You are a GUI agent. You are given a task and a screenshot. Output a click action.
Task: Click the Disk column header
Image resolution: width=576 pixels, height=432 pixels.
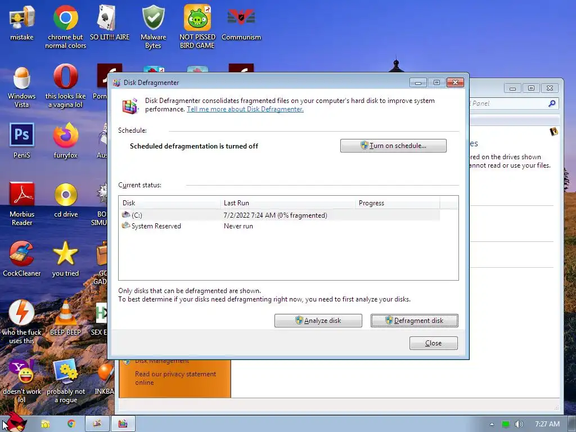[169, 202]
